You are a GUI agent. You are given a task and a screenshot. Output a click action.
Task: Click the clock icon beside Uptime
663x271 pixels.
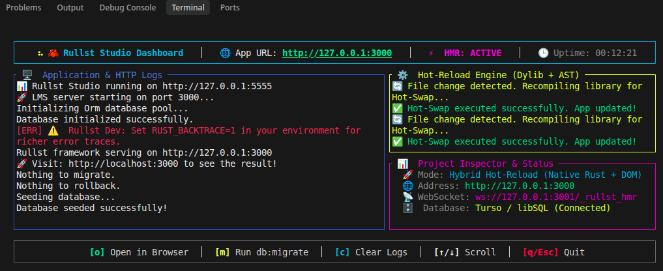543,53
